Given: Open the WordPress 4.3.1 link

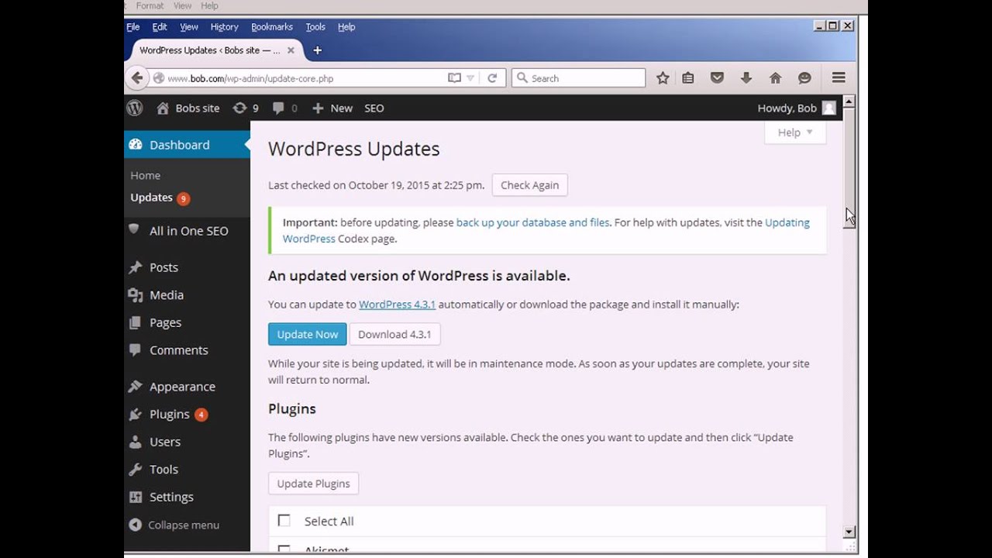Looking at the screenshot, I should tap(397, 305).
